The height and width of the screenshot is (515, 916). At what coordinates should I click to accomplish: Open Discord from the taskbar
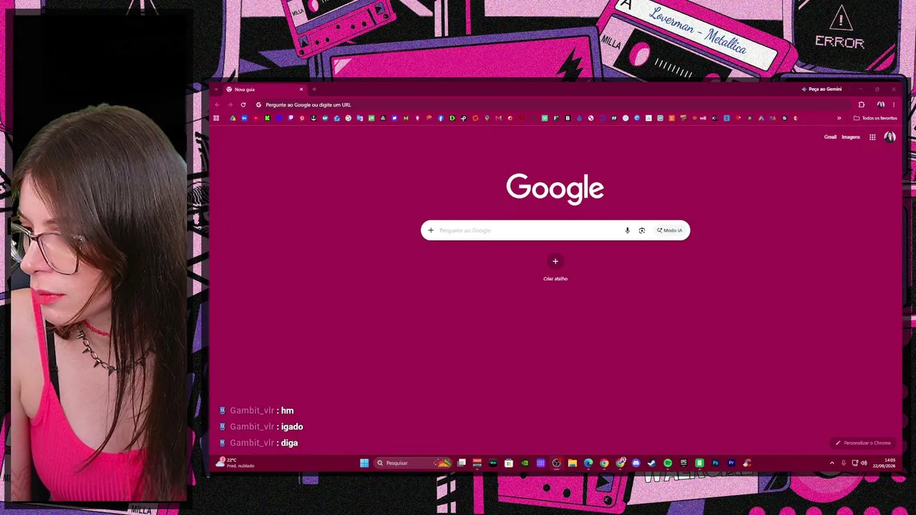[635, 463]
